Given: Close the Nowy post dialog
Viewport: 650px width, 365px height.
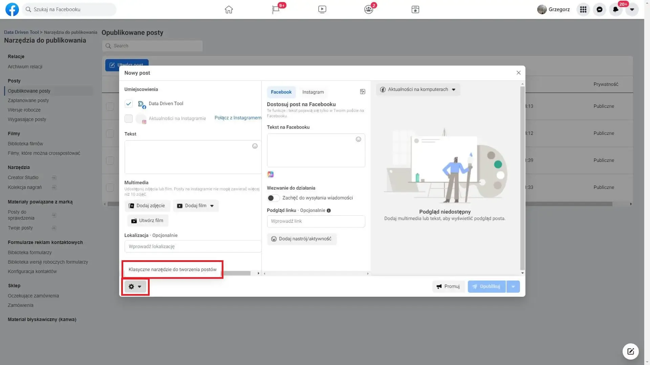Looking at the screenshot, I should [x=518, y=73].
